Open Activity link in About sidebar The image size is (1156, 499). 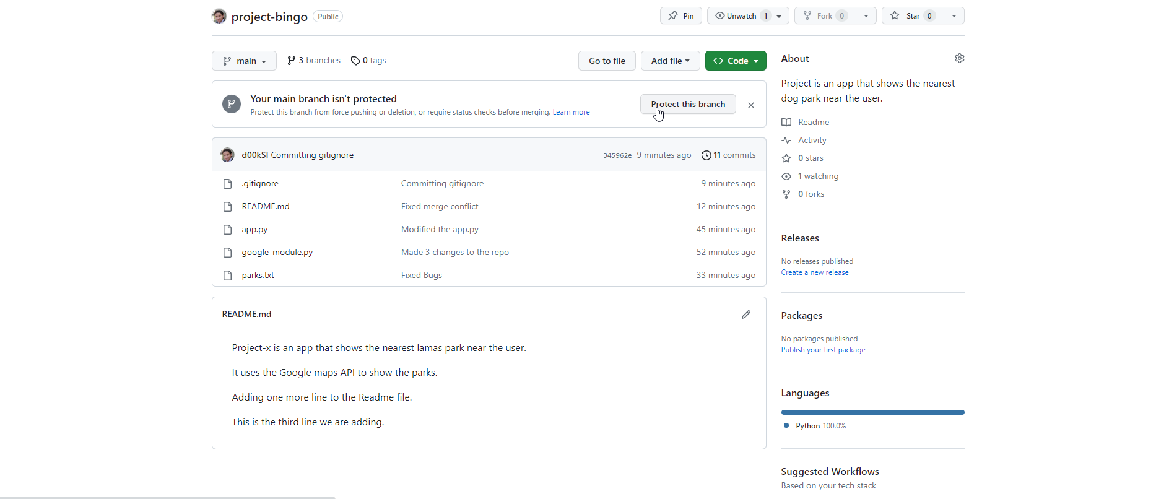(812, 141)
